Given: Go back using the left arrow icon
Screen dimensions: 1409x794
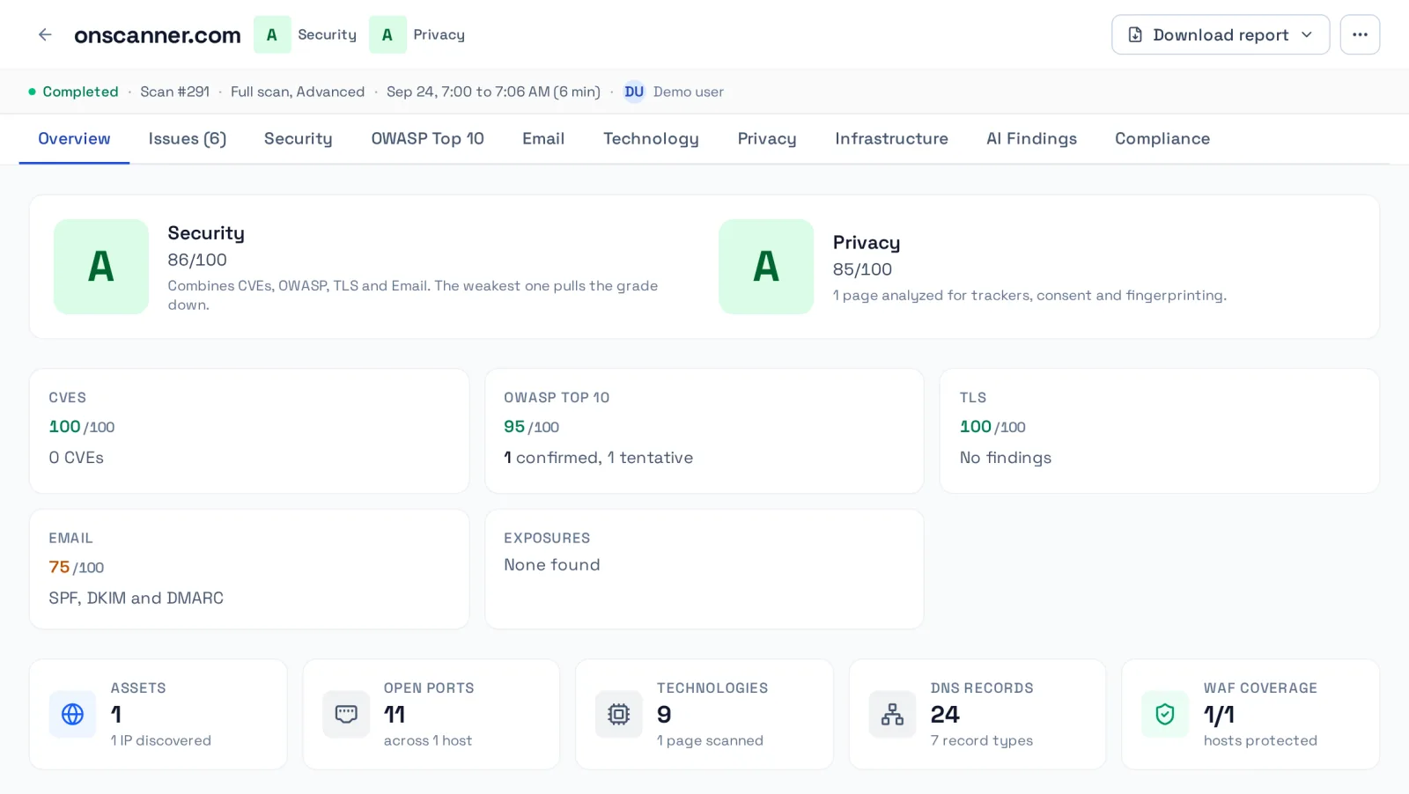Looking at the screenshot, I should (45, 34).
